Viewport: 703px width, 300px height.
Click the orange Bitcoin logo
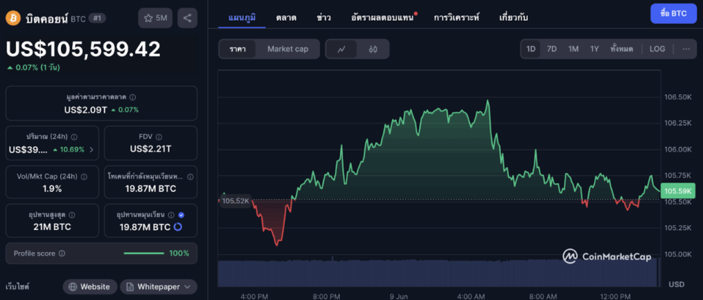pos(12,16)
